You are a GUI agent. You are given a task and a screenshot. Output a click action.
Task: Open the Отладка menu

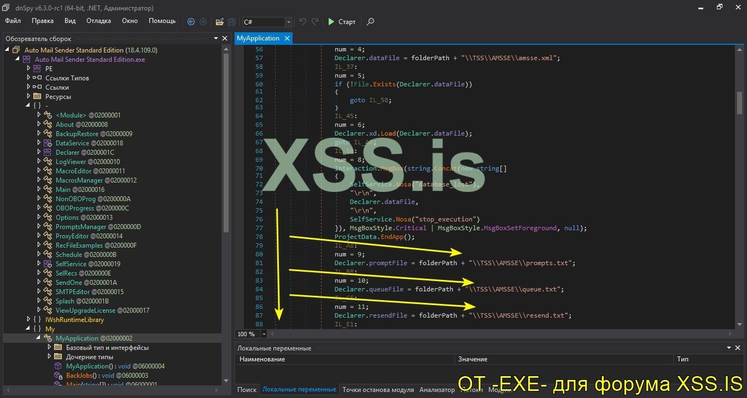[98, 21]
